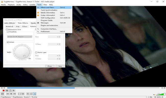The height and width of the screenshot is (98, 166).
Task: Adjust the wall Columns stepper arrows
Action: [60, 44]
